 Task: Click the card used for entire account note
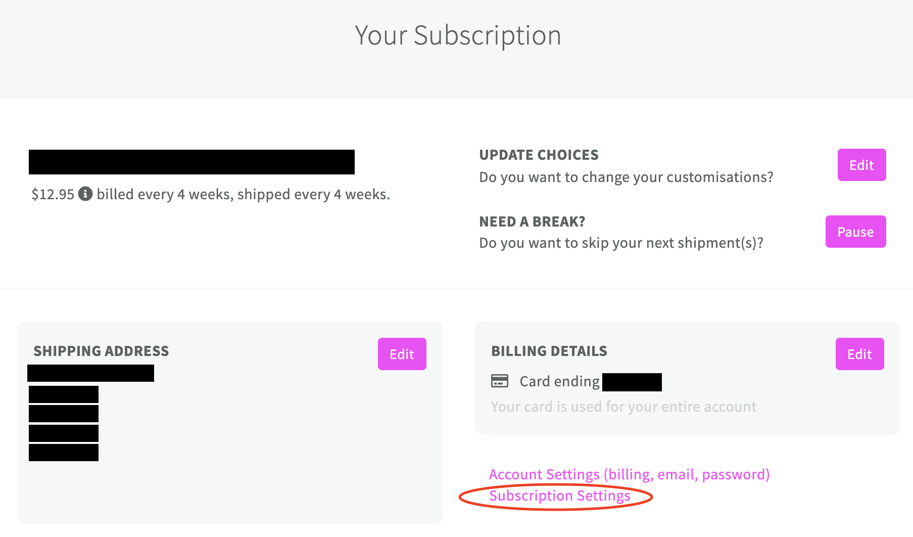(x=623, y=407)
